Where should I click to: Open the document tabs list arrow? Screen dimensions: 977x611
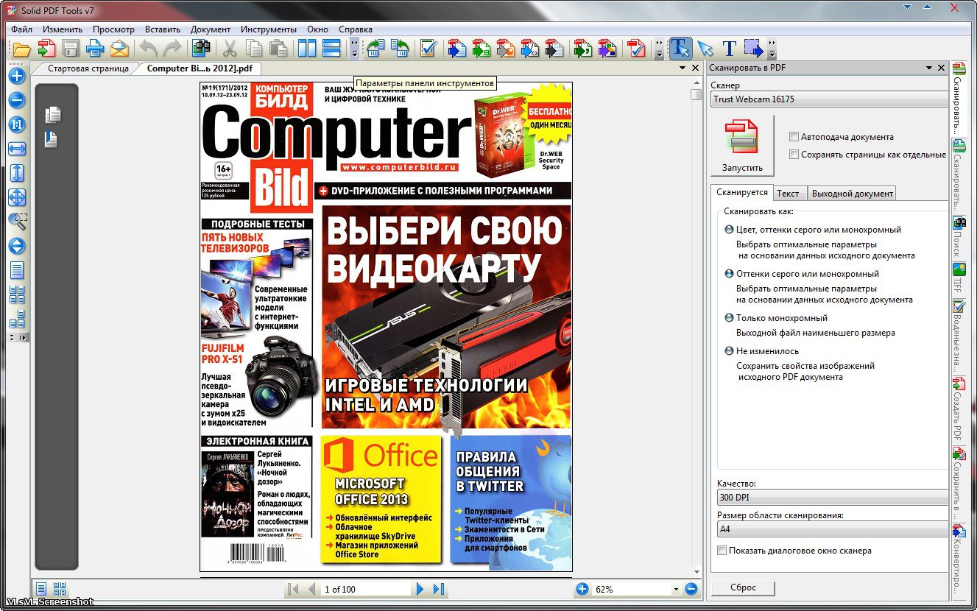click(x=683, y=68)
